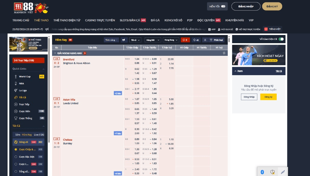Click the Mời Bạn Bè invite icon
The width and height of the screenshot is (310, 176).
click(219, 29)
